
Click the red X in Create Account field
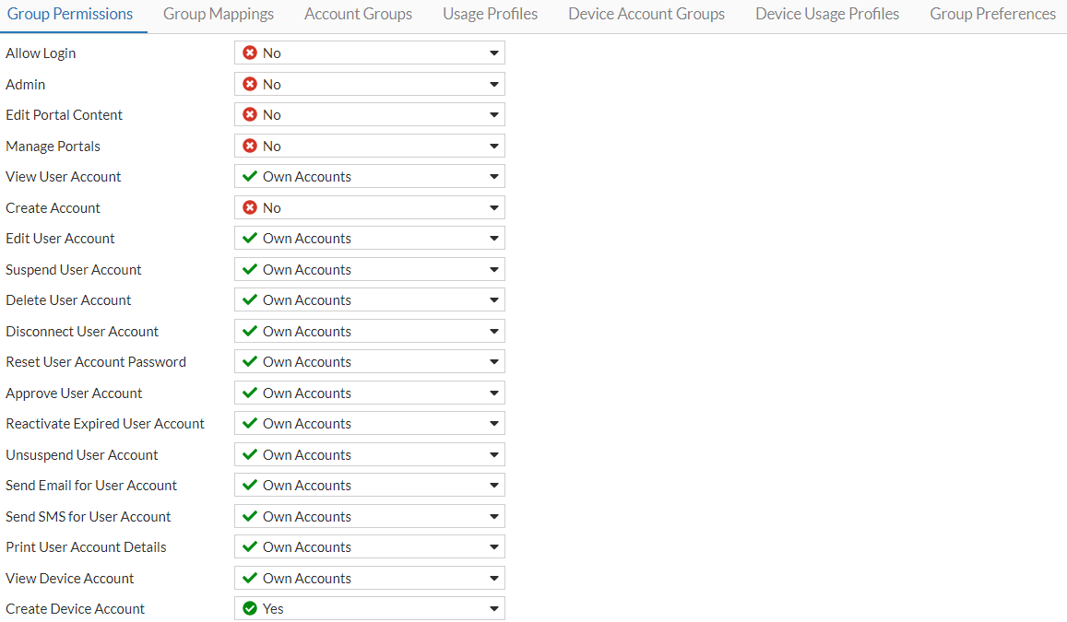252,207
